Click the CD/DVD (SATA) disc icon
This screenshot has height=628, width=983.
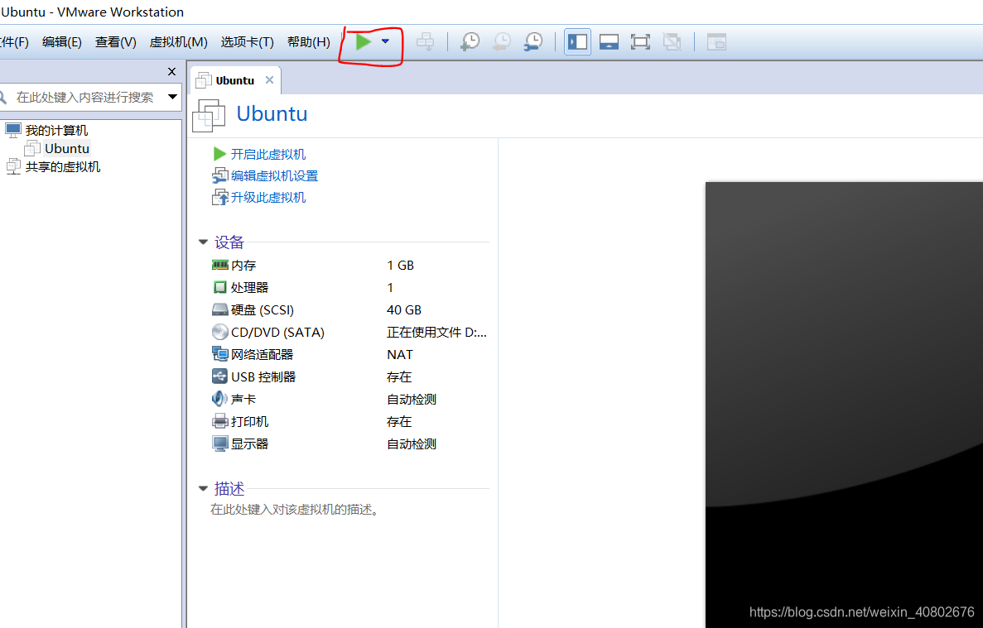[220, 332]
